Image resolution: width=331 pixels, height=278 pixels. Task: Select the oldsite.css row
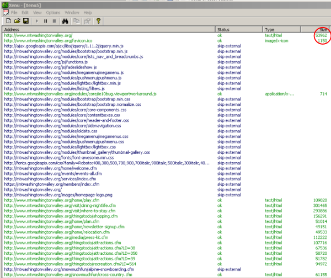165,131
